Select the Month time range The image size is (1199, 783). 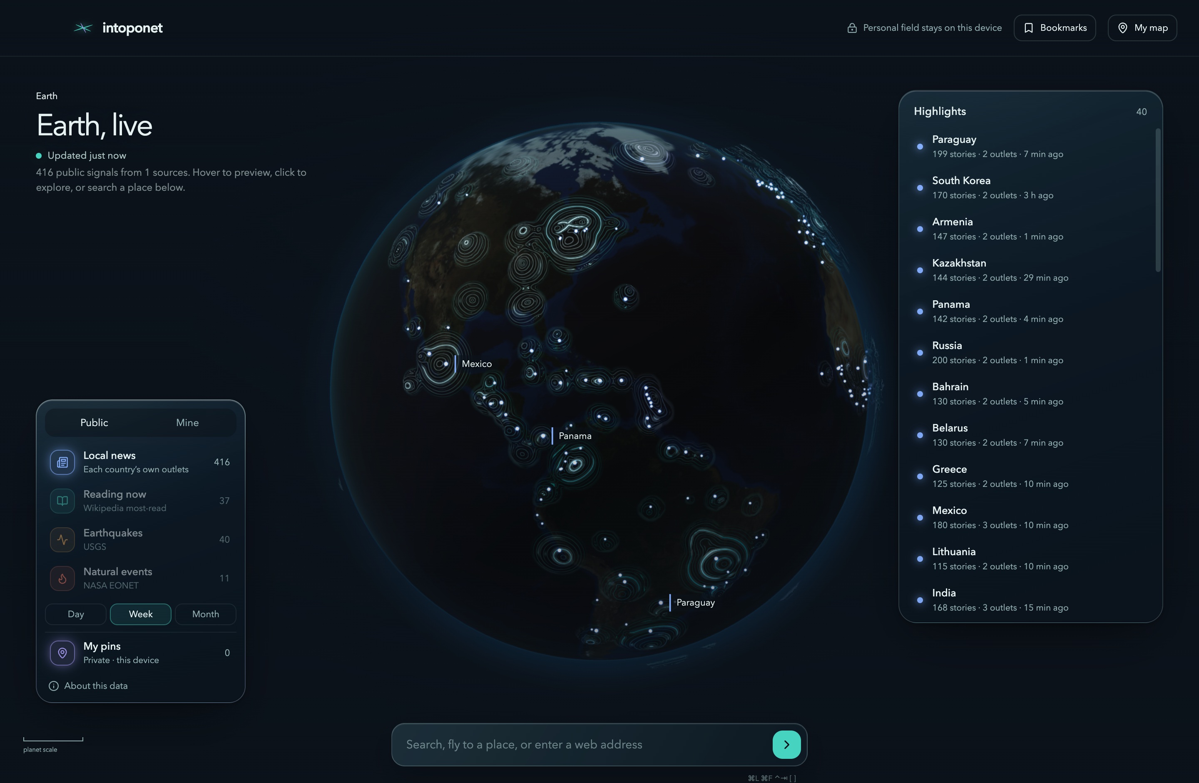(x=206, y=614)
